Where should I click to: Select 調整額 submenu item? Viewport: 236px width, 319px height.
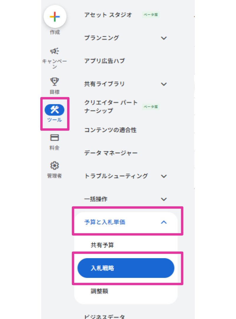pyautogui.click(x=99, y=291)
